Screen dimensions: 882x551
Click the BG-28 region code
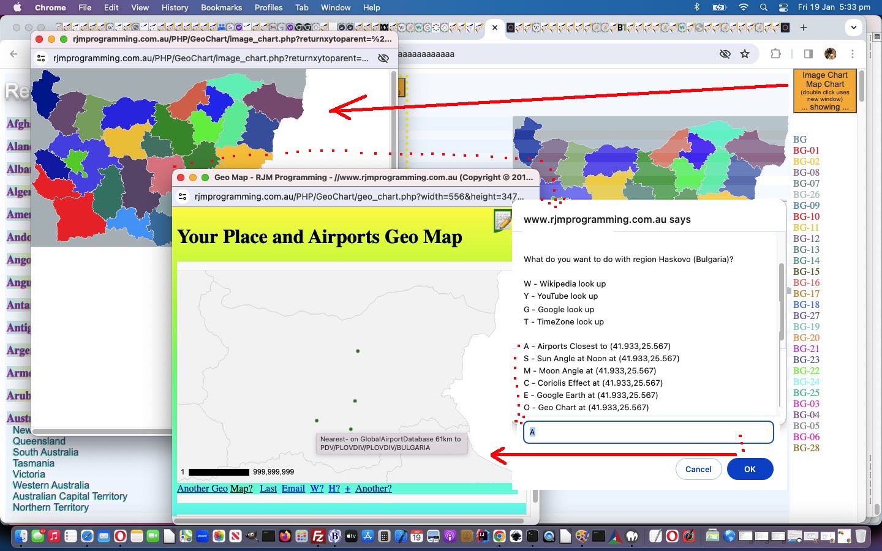tap(806, 448)
